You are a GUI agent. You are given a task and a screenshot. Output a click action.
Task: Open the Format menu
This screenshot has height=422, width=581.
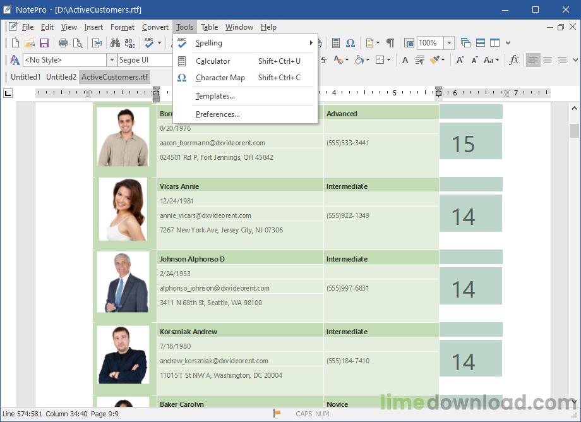pyautogui.click(x=123, y=27)
